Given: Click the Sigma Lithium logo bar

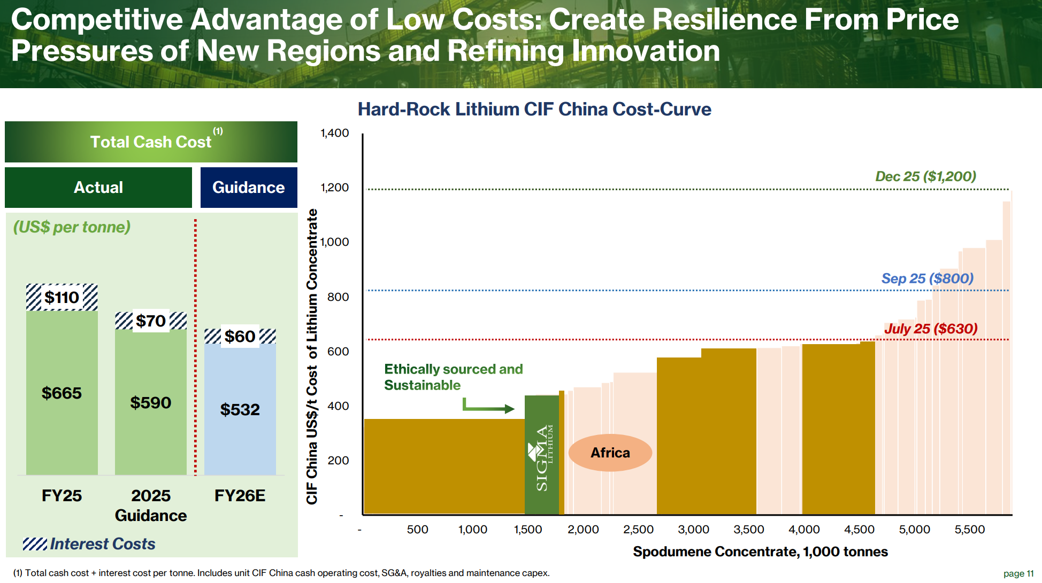Looking at the screenshot, I should tap(541, 457).
